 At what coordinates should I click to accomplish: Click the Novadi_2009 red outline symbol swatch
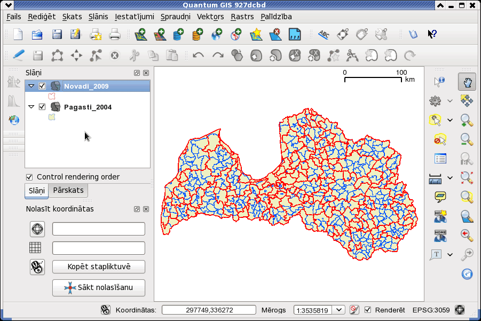pos(52,96)
